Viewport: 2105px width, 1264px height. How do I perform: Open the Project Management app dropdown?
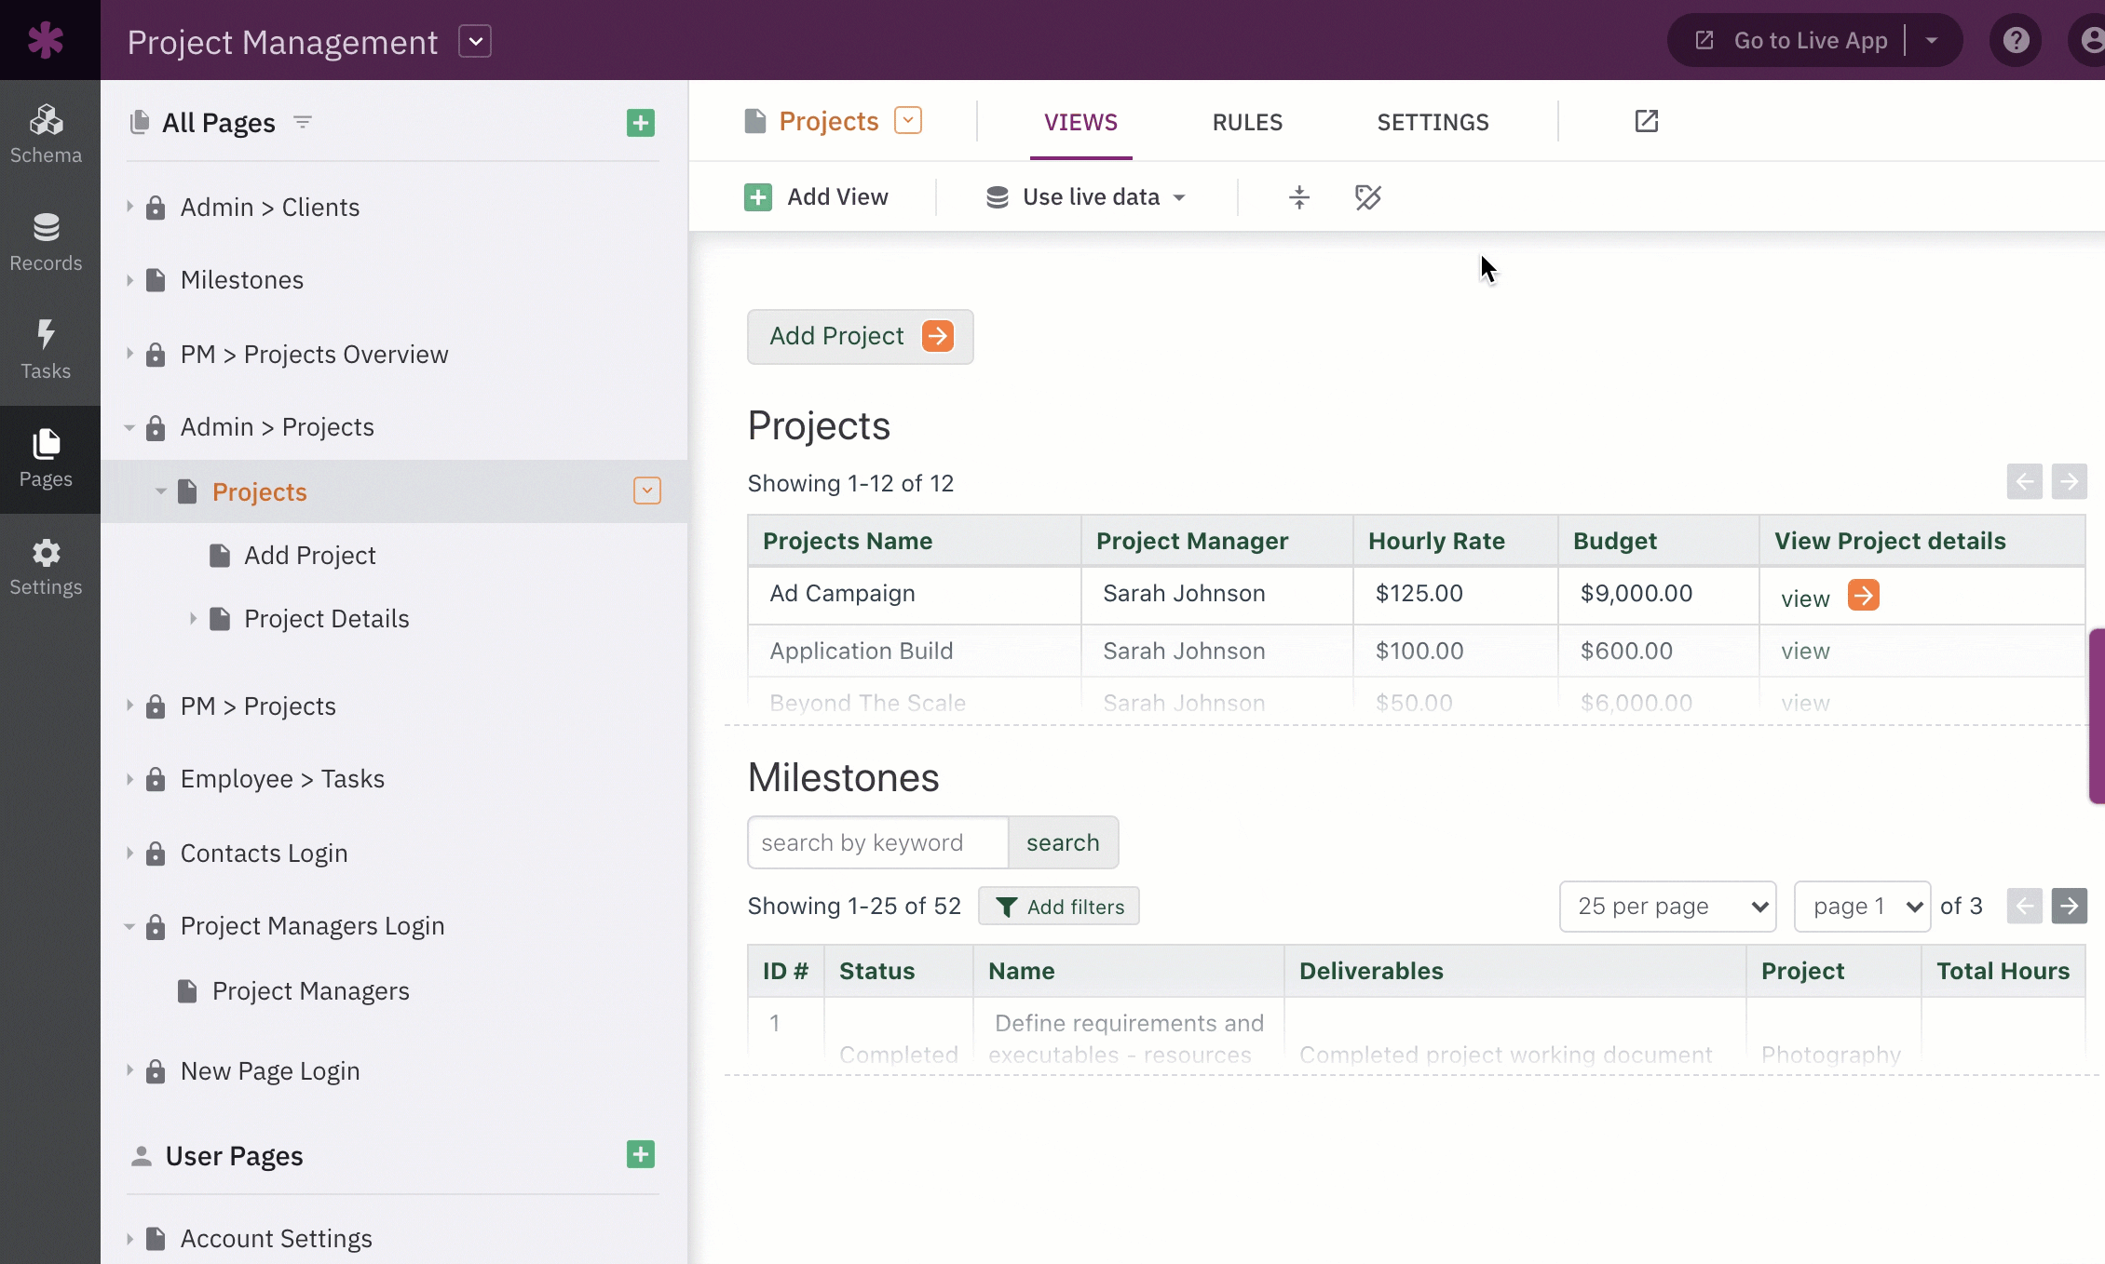[x=475, y=41]
